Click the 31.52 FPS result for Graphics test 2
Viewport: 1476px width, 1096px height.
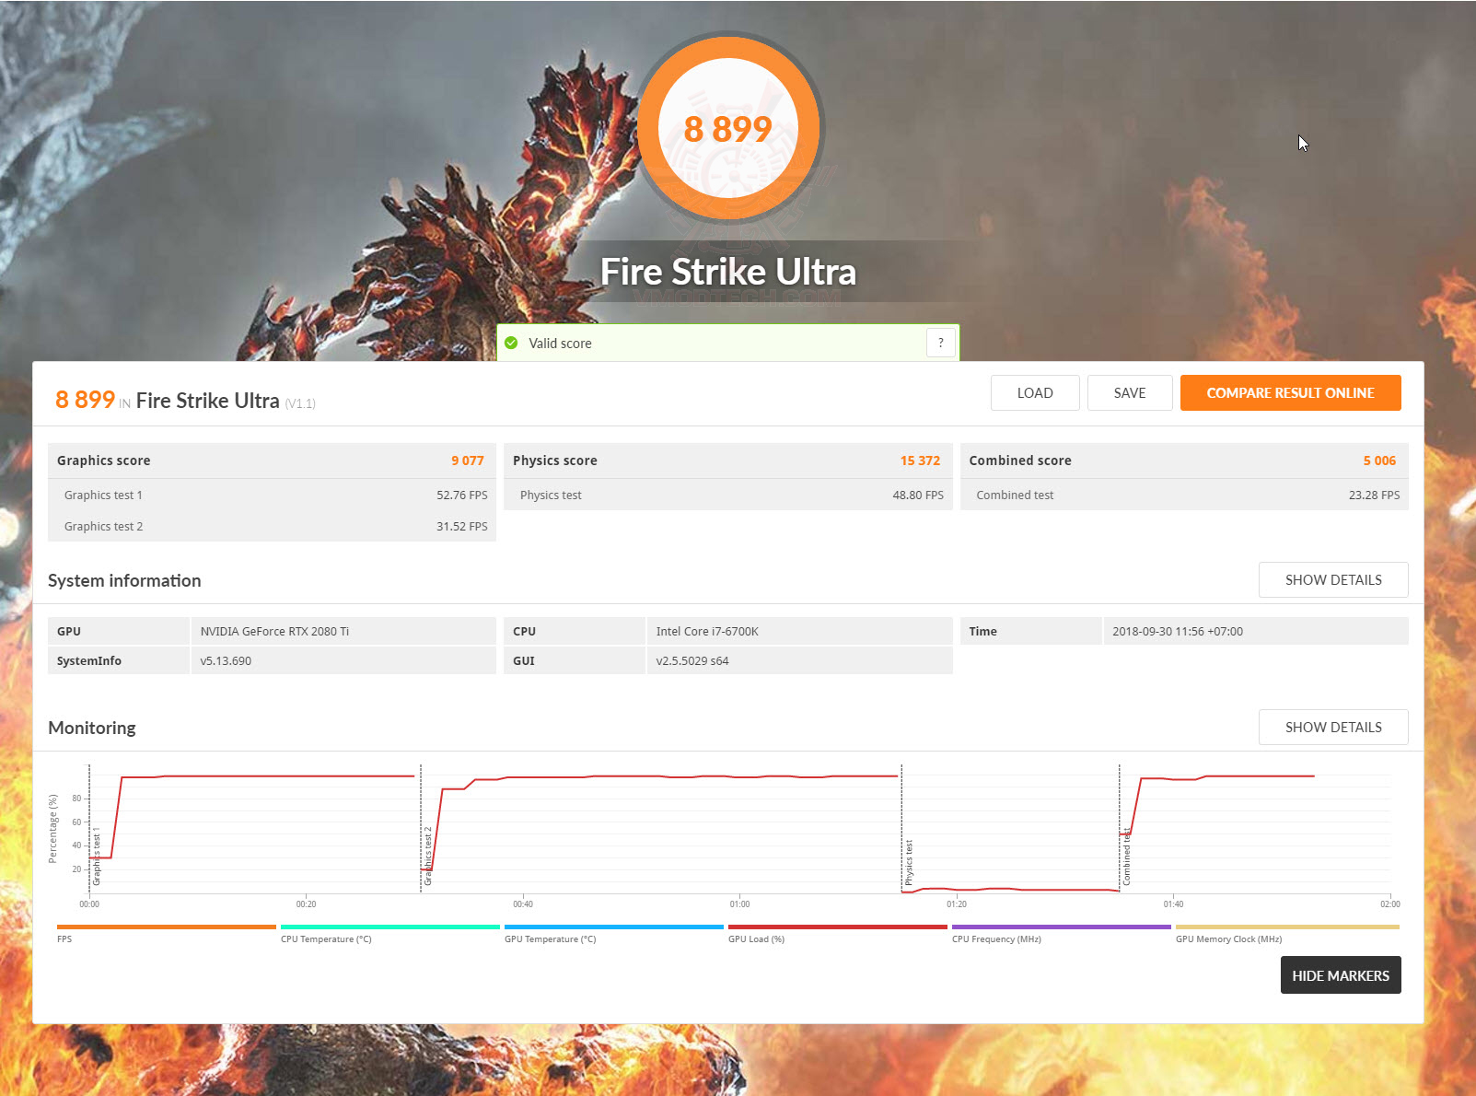tap(462, 526)
